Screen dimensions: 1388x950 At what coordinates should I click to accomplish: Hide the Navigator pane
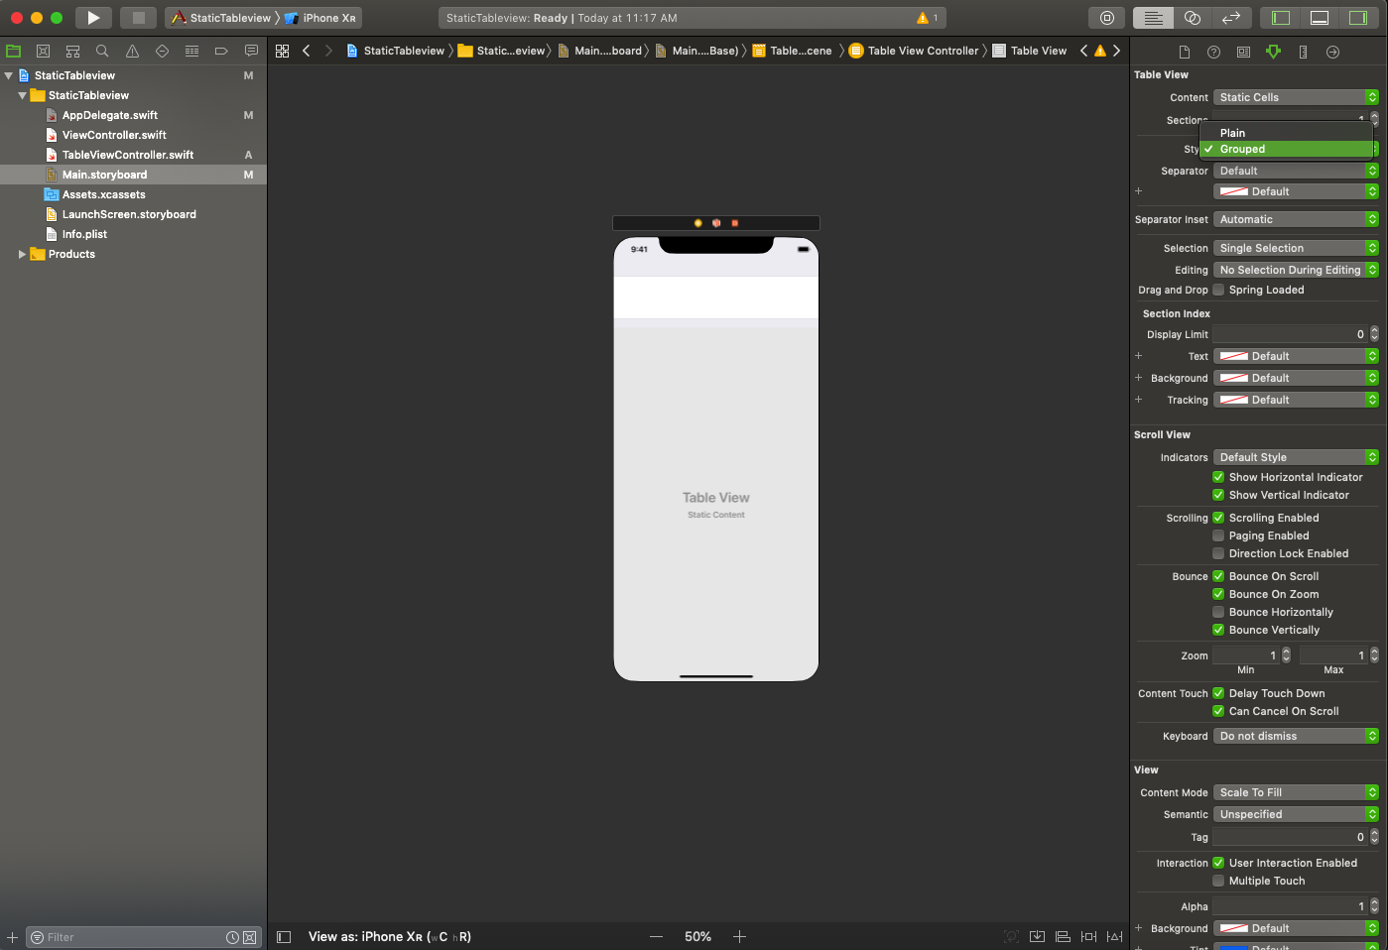tap(1281, 18)
